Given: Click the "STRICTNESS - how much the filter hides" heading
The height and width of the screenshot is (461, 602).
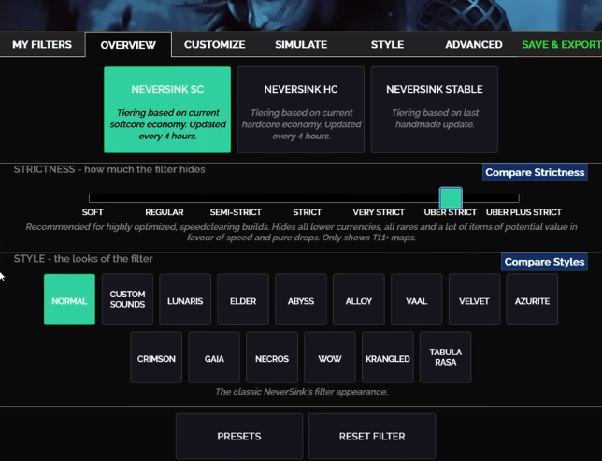Looking at the screenshot, I should click(109, 169).
